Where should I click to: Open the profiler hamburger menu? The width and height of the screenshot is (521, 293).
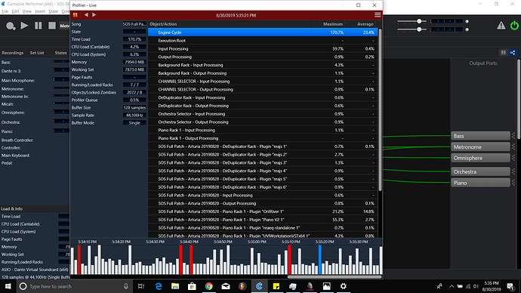378,15
